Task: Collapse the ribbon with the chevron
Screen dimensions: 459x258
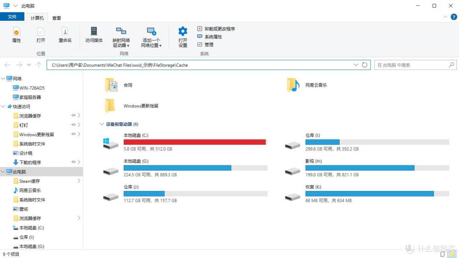Action: click(x=445, y=17)
